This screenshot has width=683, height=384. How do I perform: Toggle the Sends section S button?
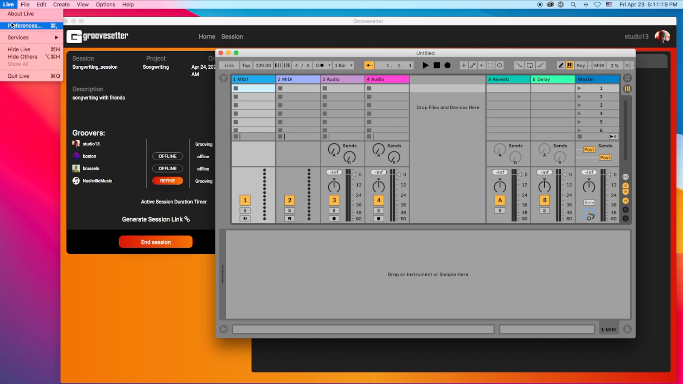pyautogui.click(x=625, y=186)
